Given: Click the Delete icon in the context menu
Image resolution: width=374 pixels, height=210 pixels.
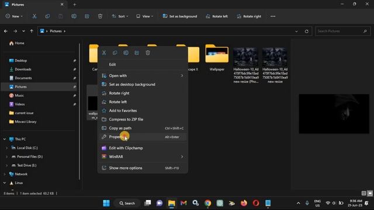Looking at the screenshot, I should [148, 52].
